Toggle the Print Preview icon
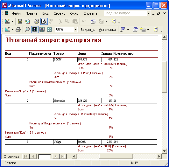The height and width of the screenshot is (167, 169). [x=44, y=21]
